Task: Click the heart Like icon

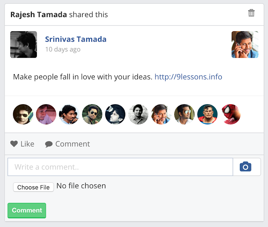Action: click(x=14, y=144)
